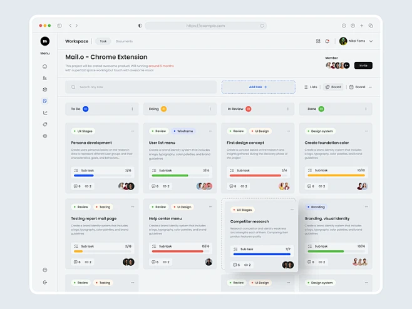Open Branding, visual identity card title
The width and height of the screenshot is (412, 309).
point(327,218)
